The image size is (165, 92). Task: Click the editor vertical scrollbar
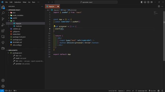click(x=164, y=36)
